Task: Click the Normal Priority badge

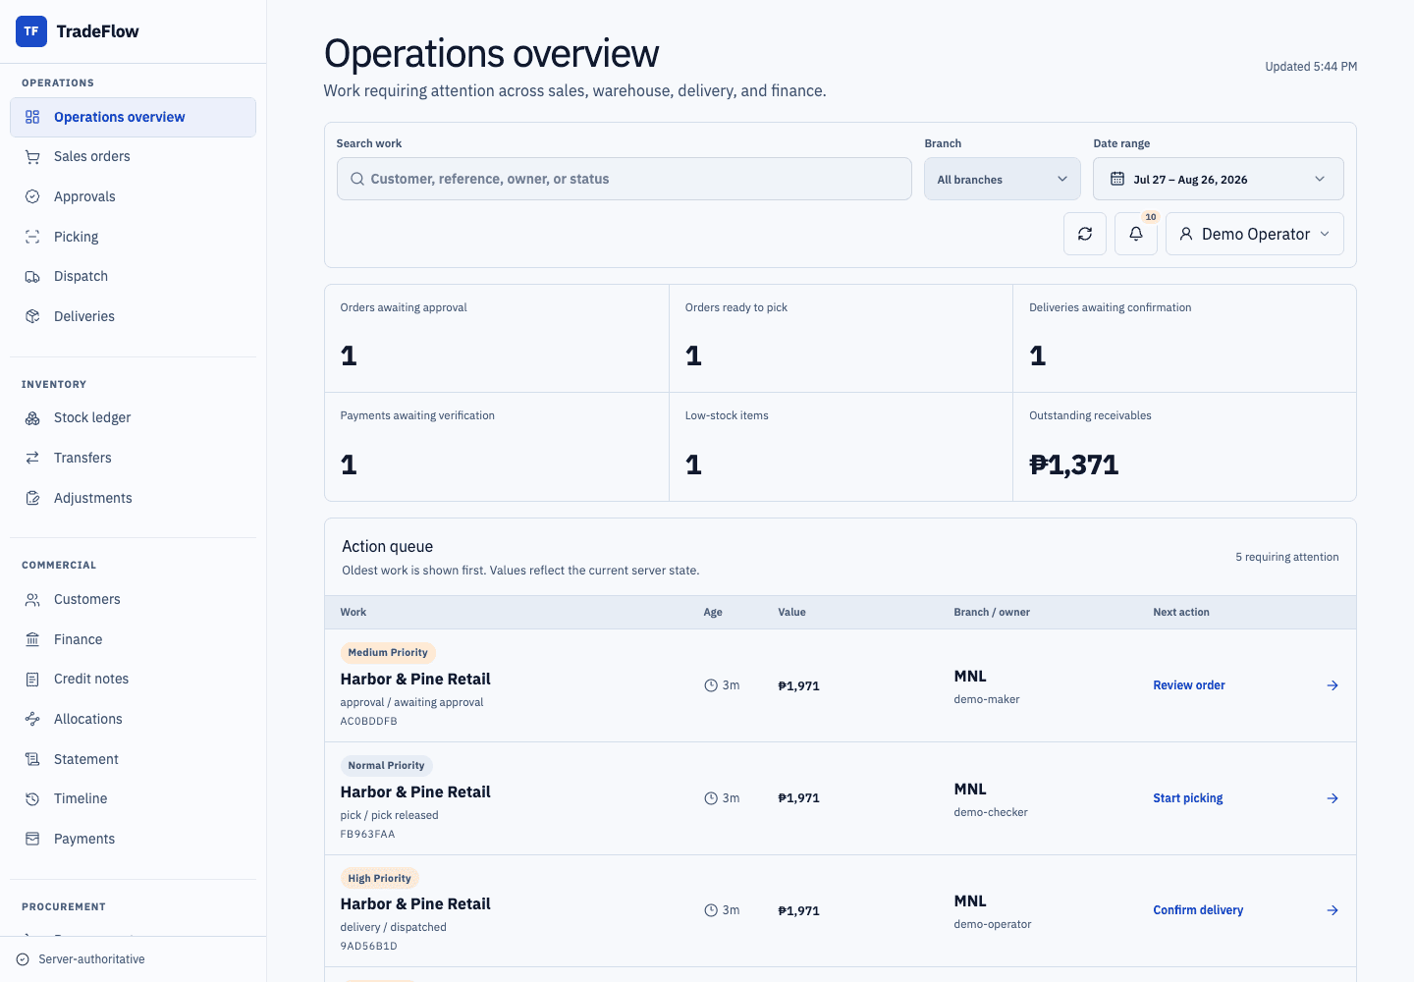Action: [386, 766]
